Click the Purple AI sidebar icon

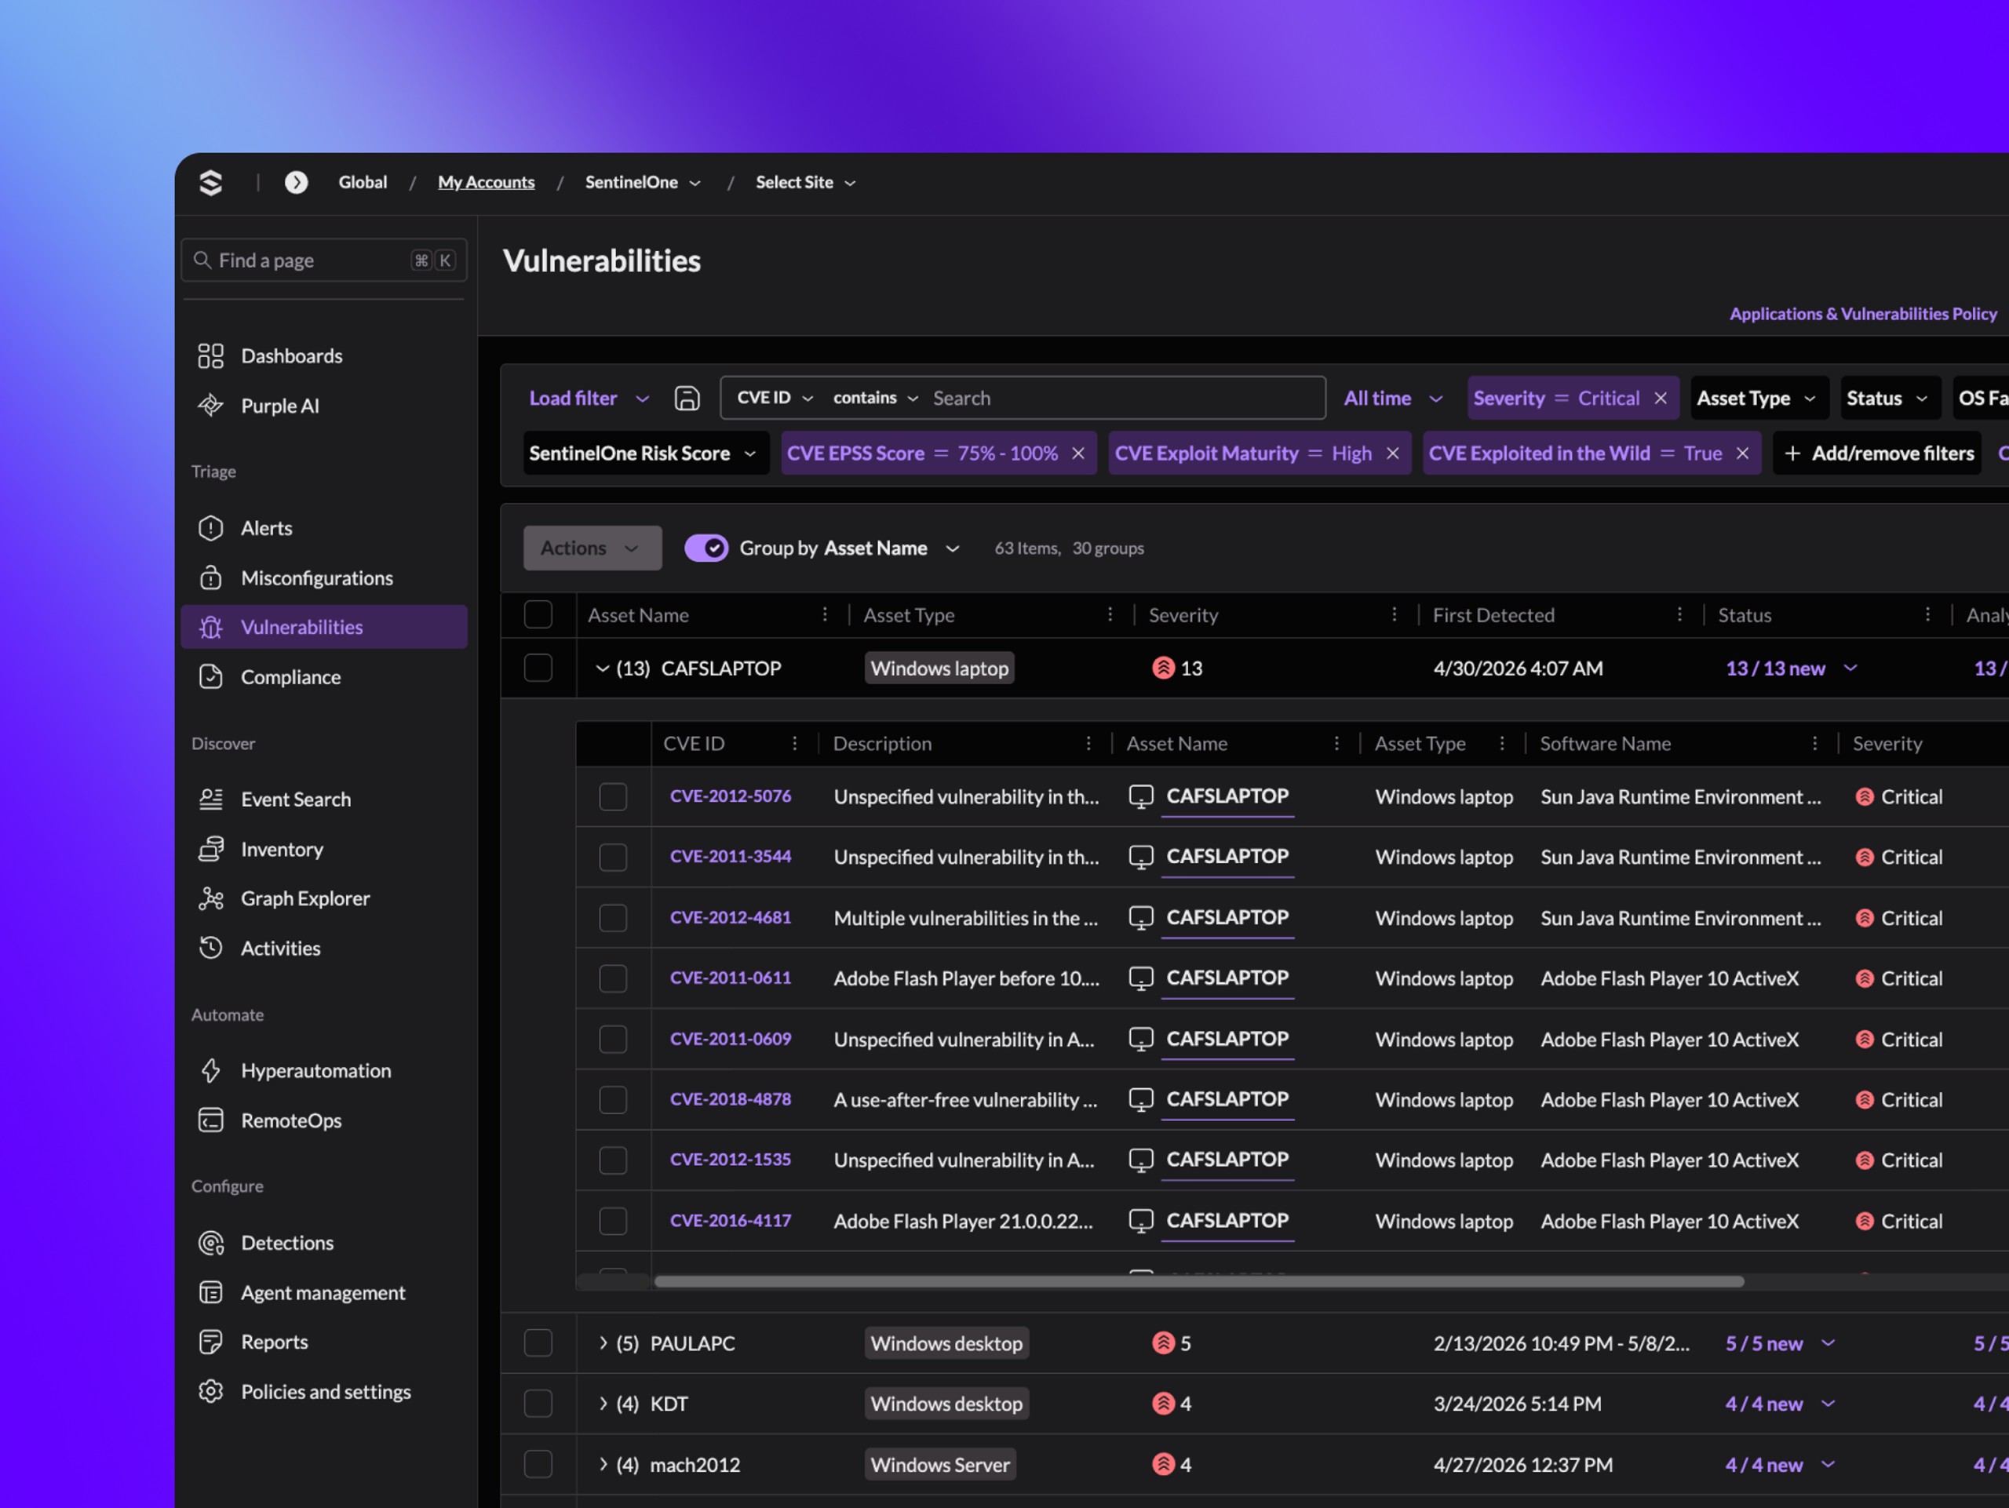click(210, 406)
